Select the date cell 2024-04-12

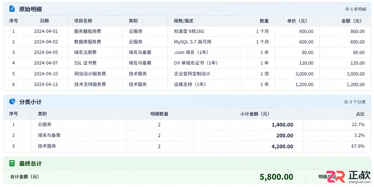point(46,84)
